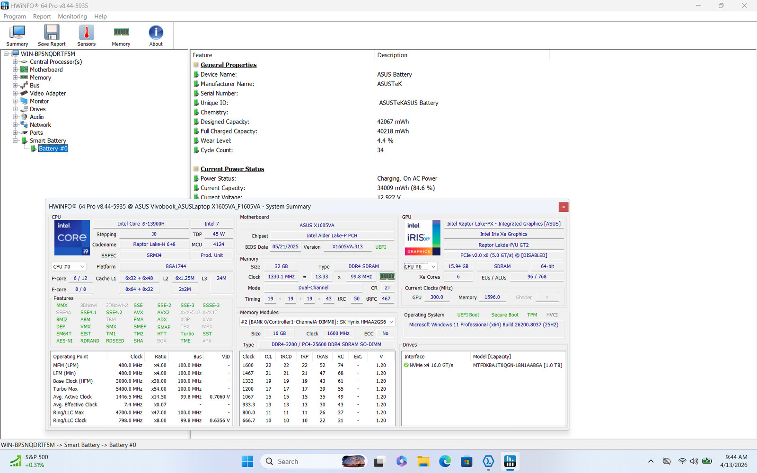Click the Turbo Max operating point row
Viewport: 757px width, 473px height.
(x=141, y=389)
